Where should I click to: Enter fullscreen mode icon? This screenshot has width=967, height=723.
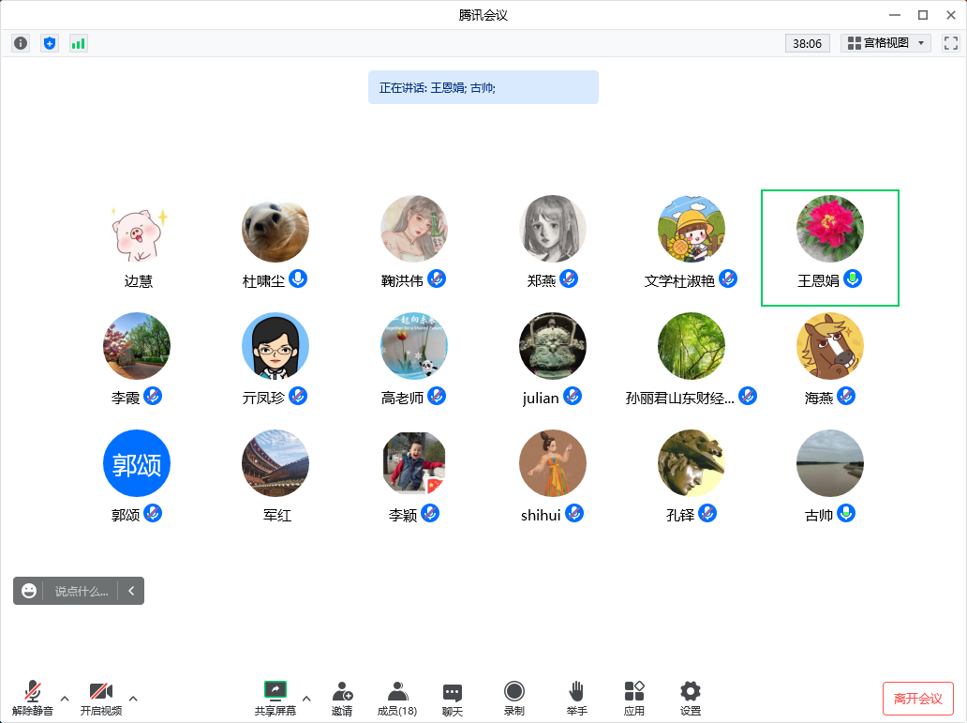pyautogui.click(x=951, y=43)
